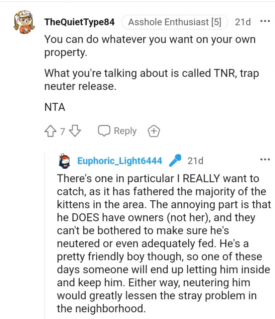Image resolution: width=275 pixels, height=319 pixels.
Task: Click the 21d timestamp on TheQuietType84's comment
Action: (x=243, y=22)
